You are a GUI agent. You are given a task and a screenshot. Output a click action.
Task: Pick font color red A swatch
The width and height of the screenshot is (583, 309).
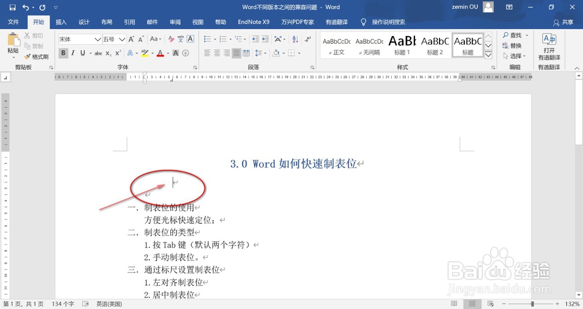pyautogui.click(x=160, y=53)
